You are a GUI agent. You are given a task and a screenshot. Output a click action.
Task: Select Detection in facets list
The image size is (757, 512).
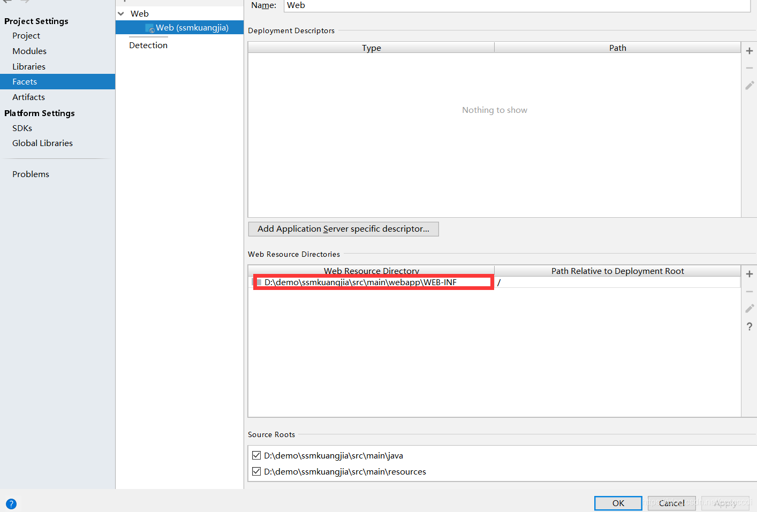[148, 45]
